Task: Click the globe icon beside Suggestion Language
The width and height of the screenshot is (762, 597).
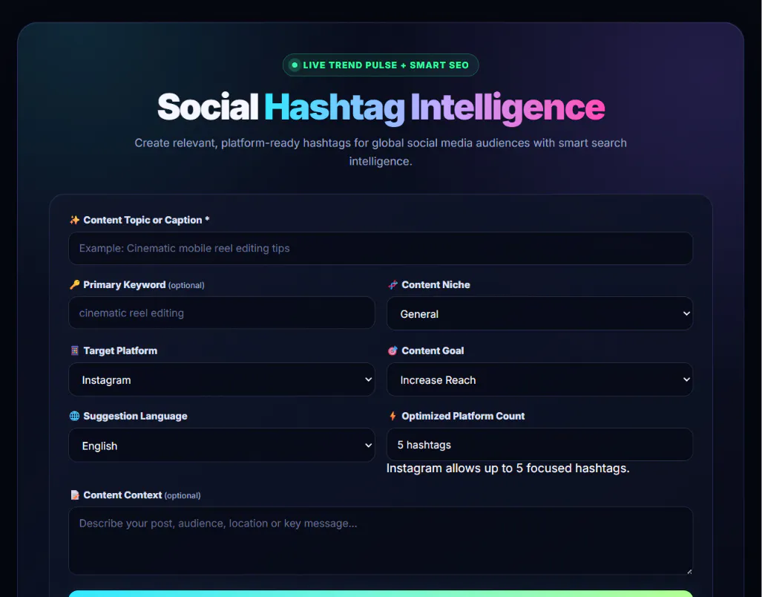Action: click(74, 416)
